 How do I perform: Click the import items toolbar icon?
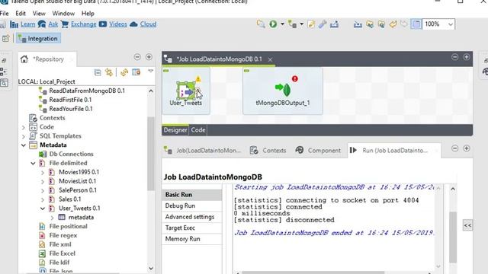(358, 24)
